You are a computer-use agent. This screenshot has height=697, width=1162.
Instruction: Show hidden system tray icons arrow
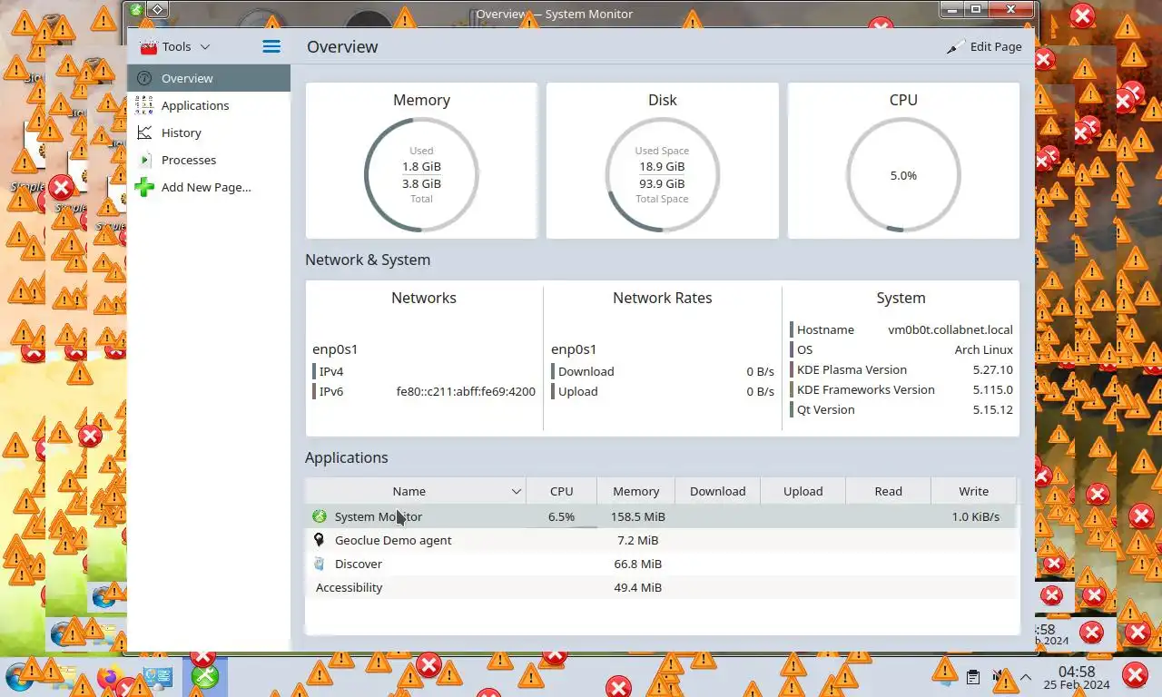point(1026,677)
